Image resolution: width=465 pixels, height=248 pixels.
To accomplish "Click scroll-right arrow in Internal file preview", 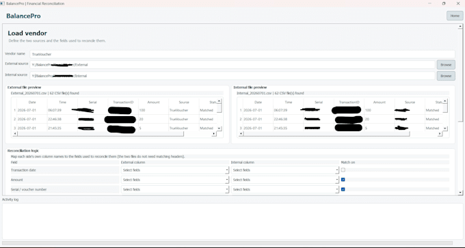I will 440,134.
